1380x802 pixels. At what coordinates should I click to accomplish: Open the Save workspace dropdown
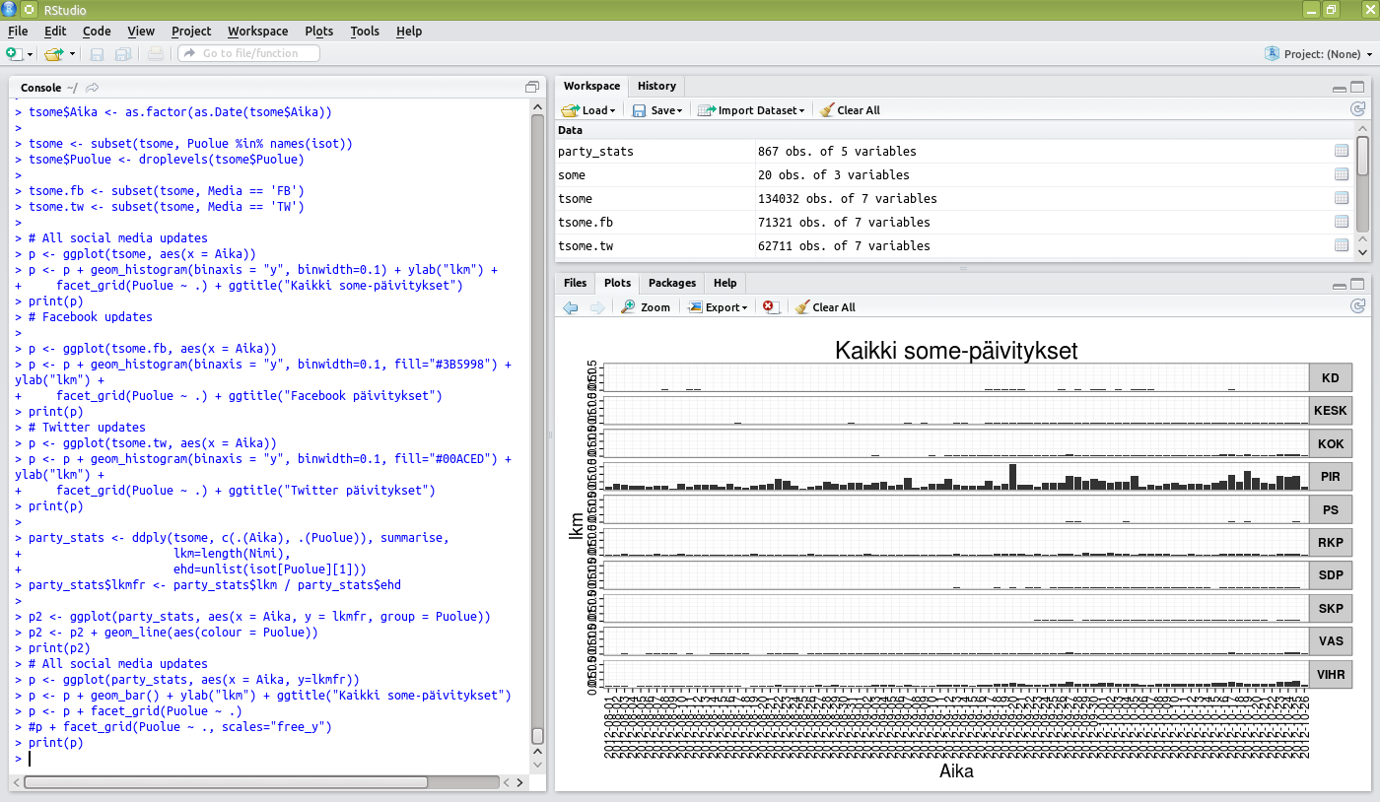tap(657, 110)
